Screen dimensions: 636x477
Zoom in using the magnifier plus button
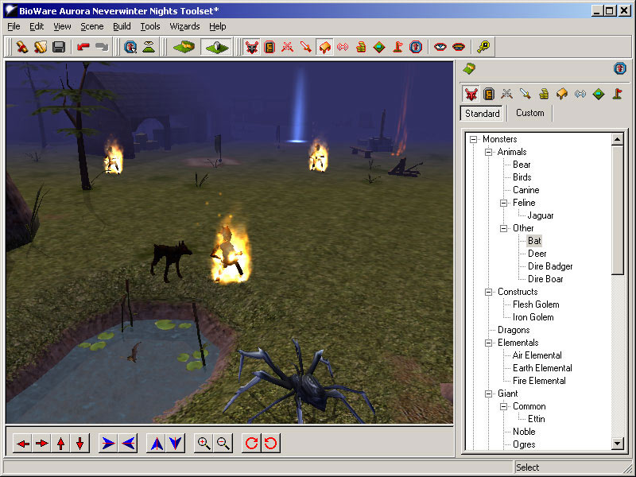coord(204,443)
